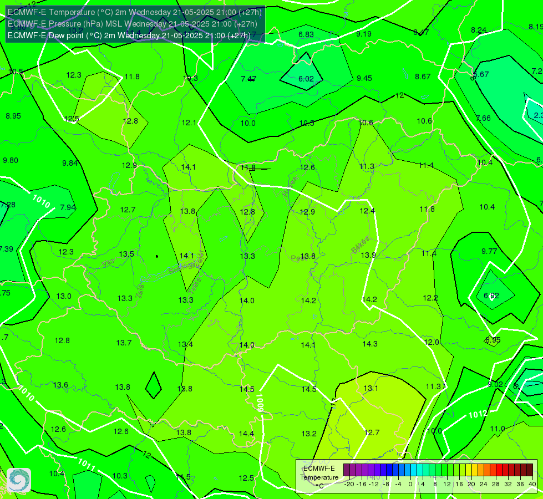
Task: Click the 7.94 temperature value
Action: coord(68,207)
